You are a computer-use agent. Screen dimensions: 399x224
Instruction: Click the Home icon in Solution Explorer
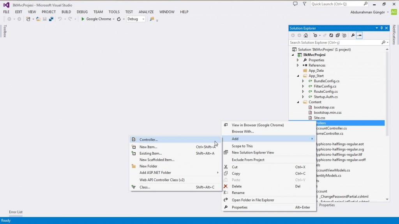(306, 35)
